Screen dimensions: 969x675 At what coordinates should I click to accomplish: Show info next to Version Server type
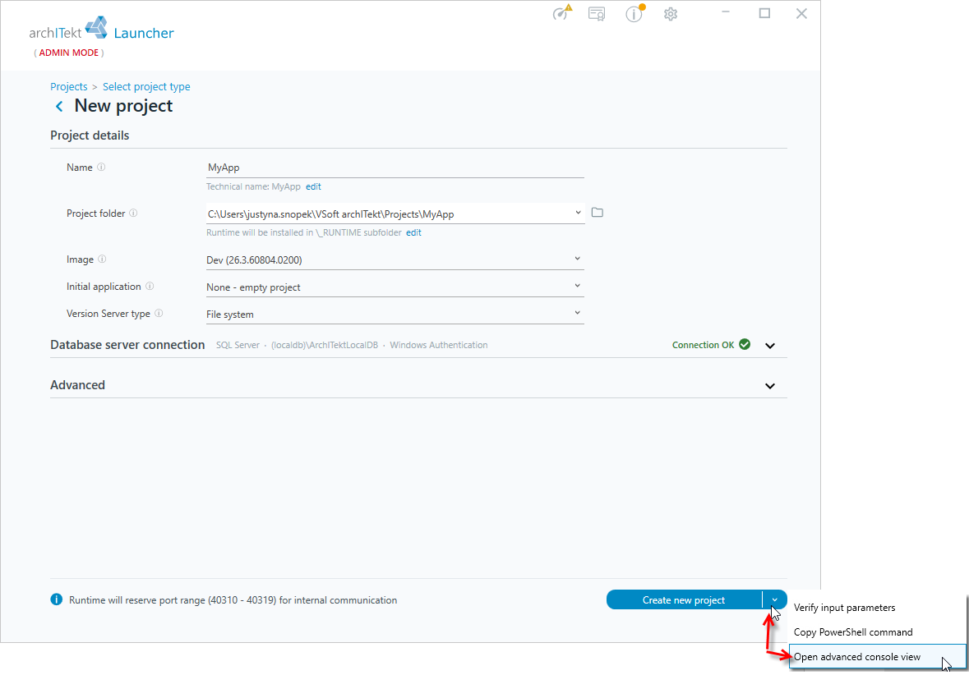tap(159, 313)
